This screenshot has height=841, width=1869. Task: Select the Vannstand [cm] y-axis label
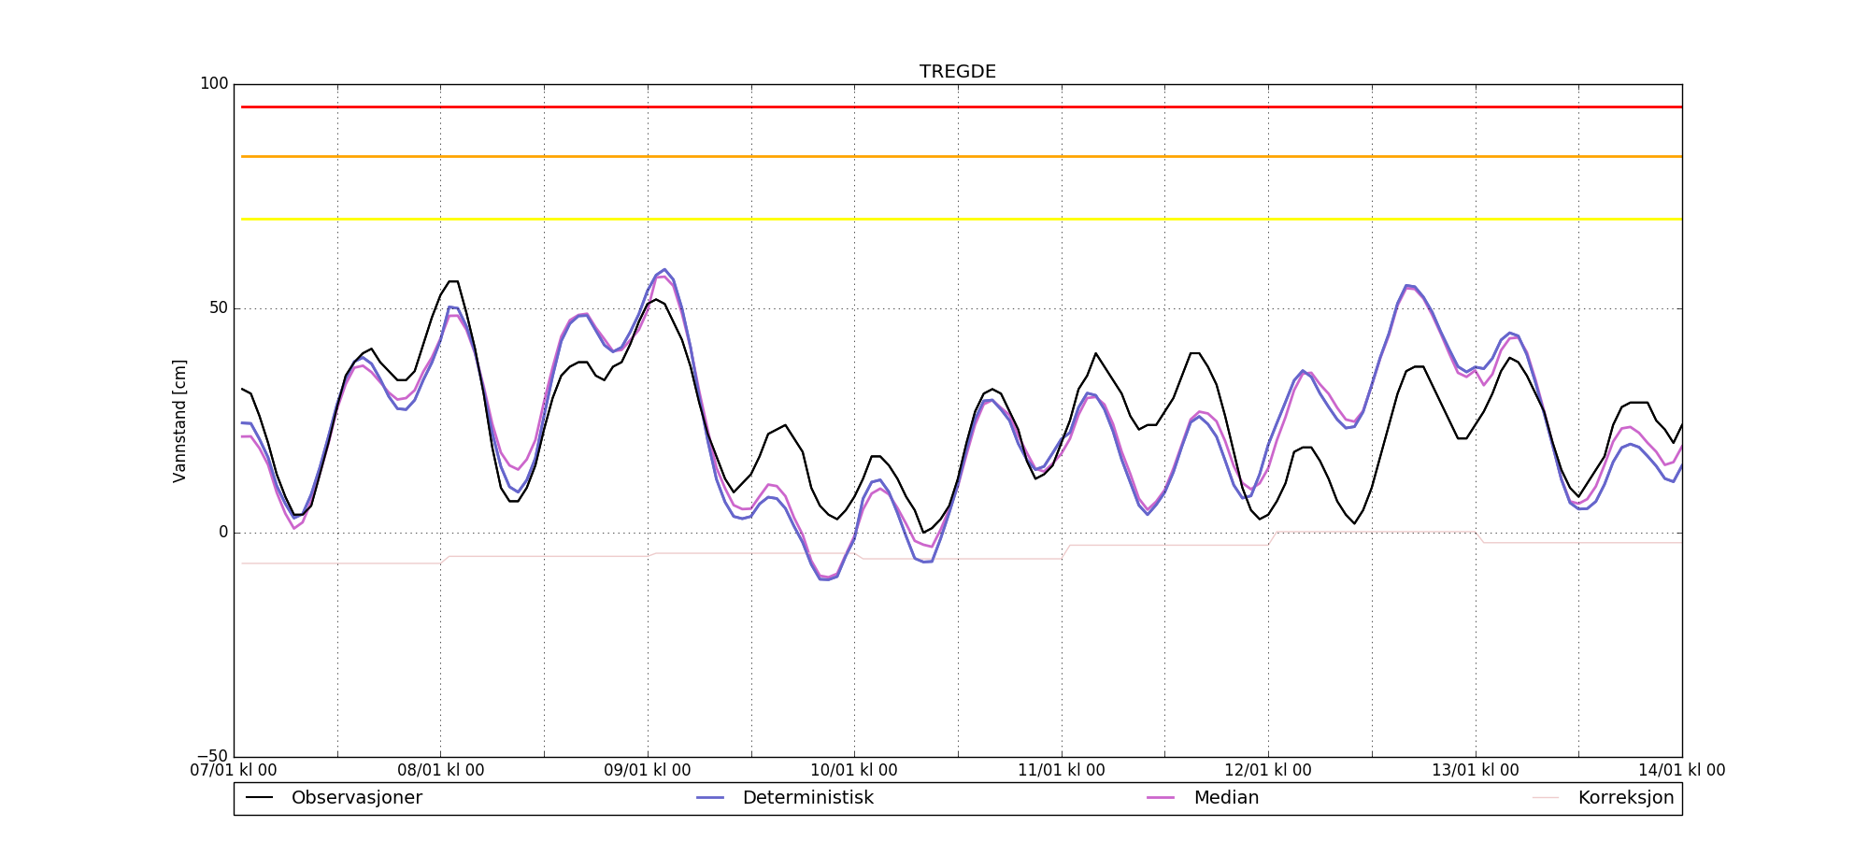pos(179,420)
